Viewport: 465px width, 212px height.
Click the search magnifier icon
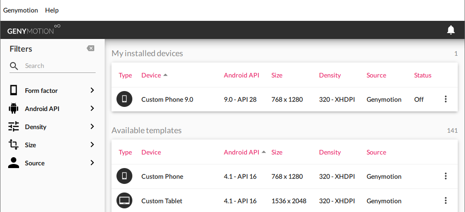[14, 66]
